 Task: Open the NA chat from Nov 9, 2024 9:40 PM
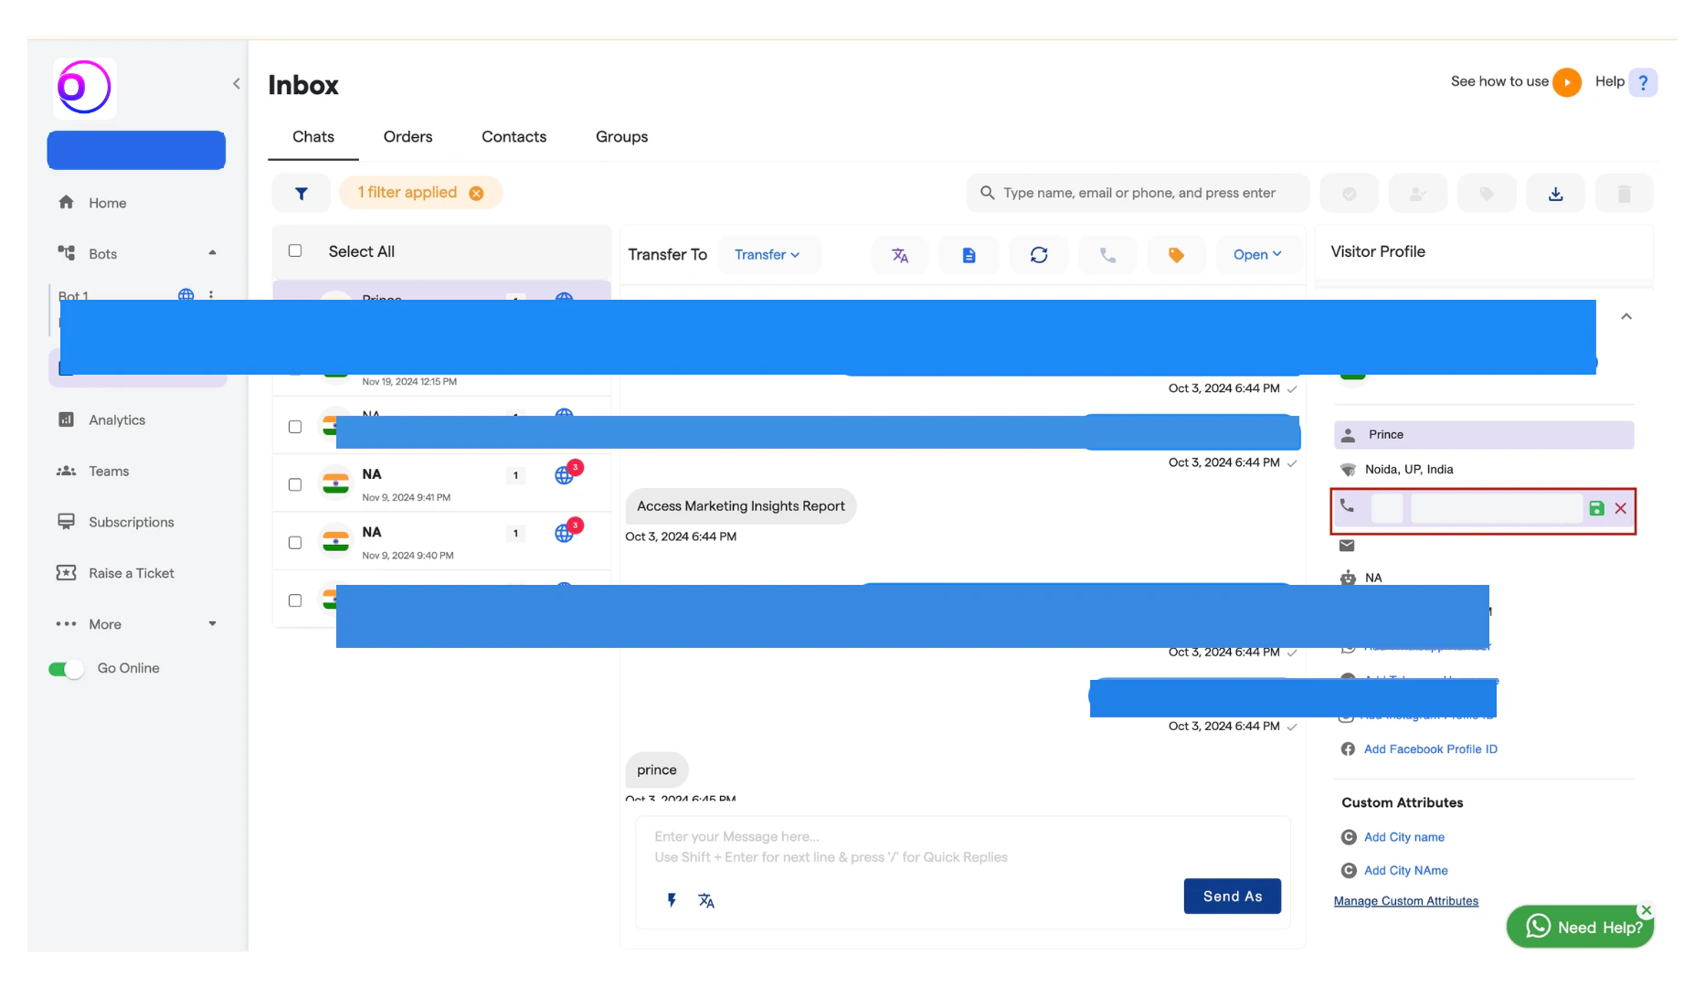click(x=442, y=541)
